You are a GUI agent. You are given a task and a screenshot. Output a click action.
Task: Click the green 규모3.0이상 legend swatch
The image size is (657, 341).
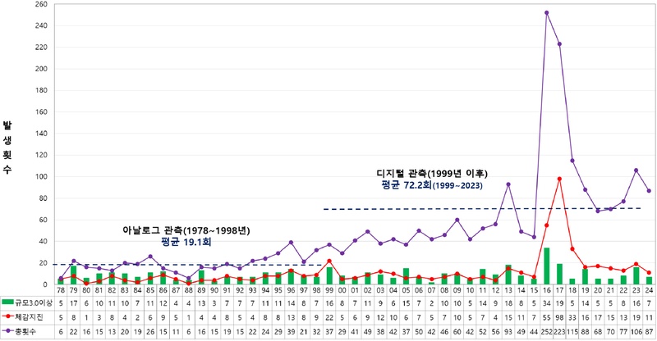pyautogui.click(x=8, y=303)
